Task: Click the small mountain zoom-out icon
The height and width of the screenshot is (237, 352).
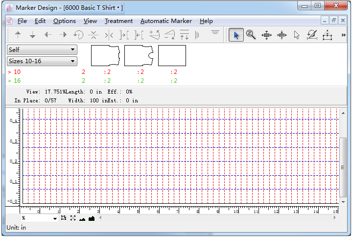Action: [x=82, y=218]
